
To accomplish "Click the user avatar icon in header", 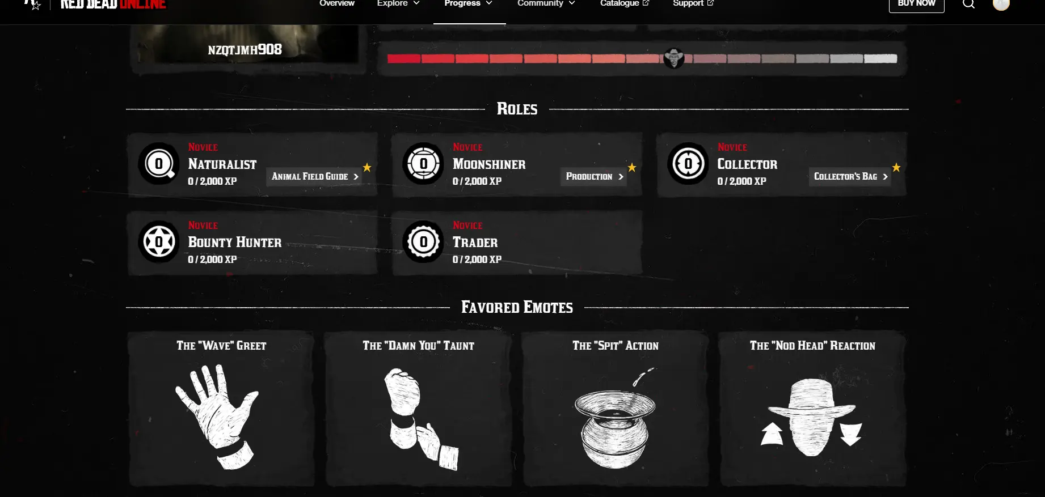I will coord(1001,4).
